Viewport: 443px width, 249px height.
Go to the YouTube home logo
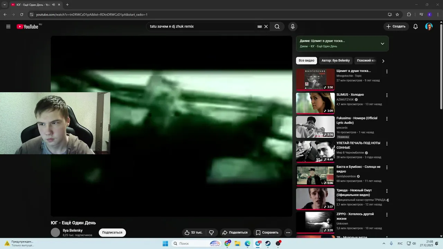[x=27, y=27]
